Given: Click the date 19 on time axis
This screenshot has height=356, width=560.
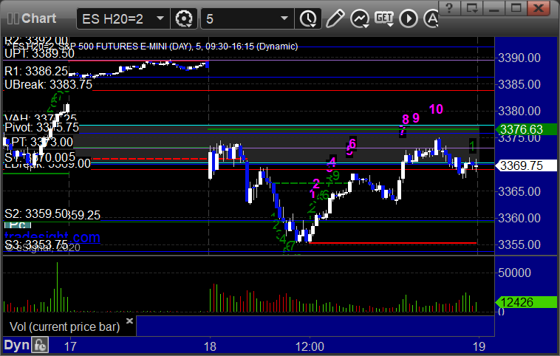Looking at the screenshot, I should pyautogui.click(x=479, y=346).
